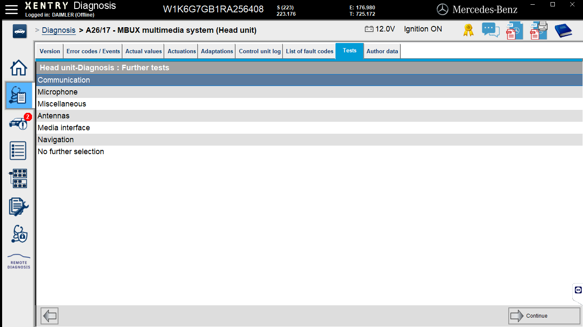Open the vehicle fault icon with badge 2
The image size is (583, 327).
(x=19, y=123)
